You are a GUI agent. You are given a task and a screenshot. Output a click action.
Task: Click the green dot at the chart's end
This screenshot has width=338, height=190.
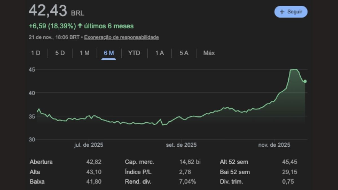pyautogui.click(x=305, y=81)
